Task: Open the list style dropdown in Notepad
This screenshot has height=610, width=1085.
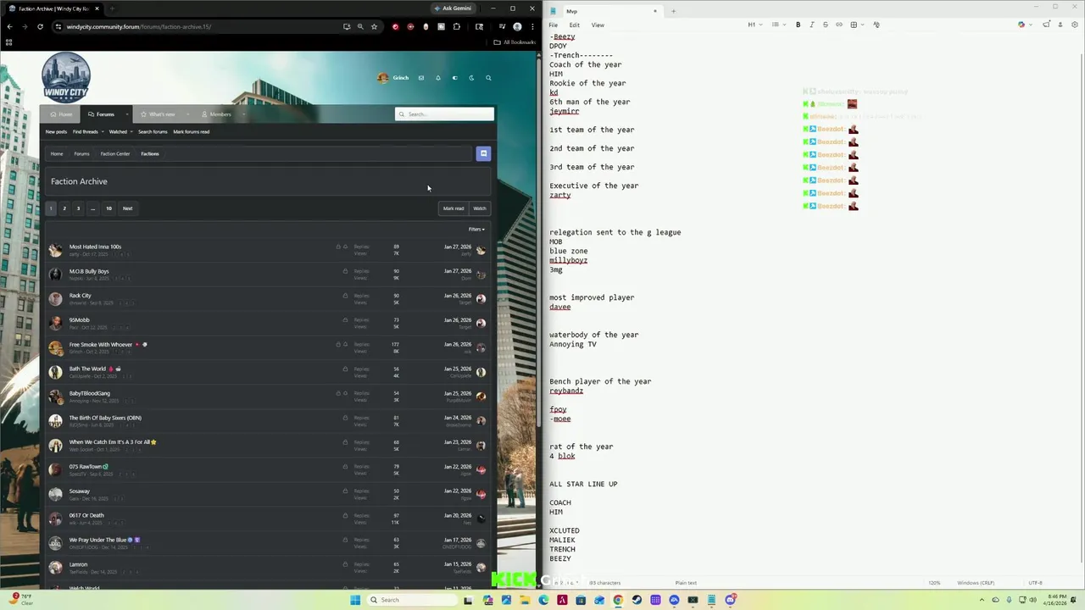Action: 777,25
